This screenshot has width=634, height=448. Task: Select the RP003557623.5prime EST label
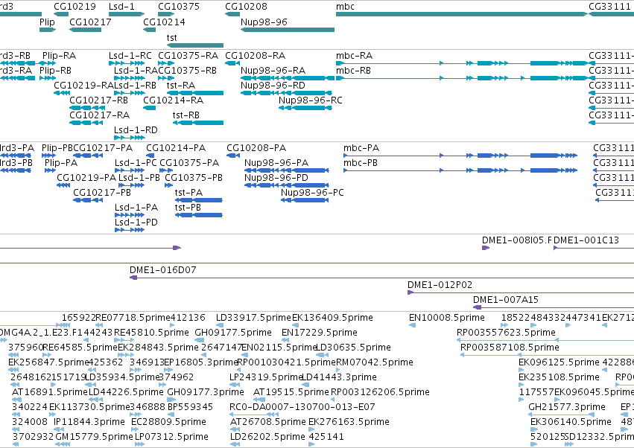506,333
